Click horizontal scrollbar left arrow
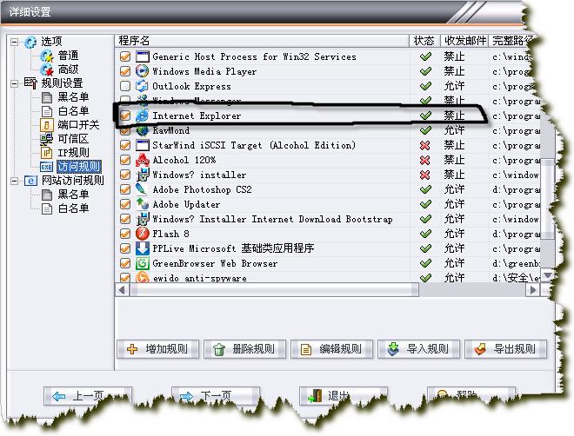Viewport: 574px width, 436px height. pos(123,290)
